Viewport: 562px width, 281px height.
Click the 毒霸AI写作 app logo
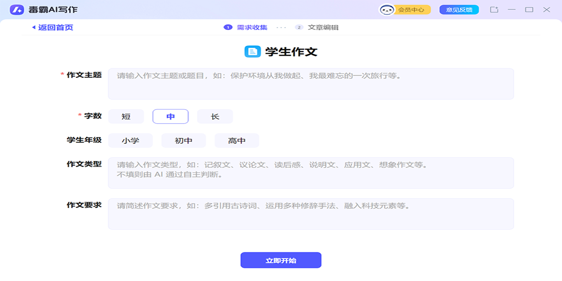17,9
